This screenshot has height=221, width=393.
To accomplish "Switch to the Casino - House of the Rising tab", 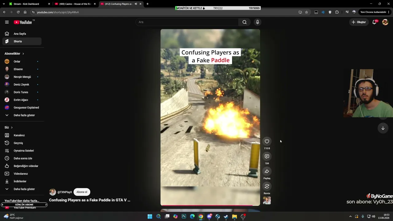I will click(75, 4).
